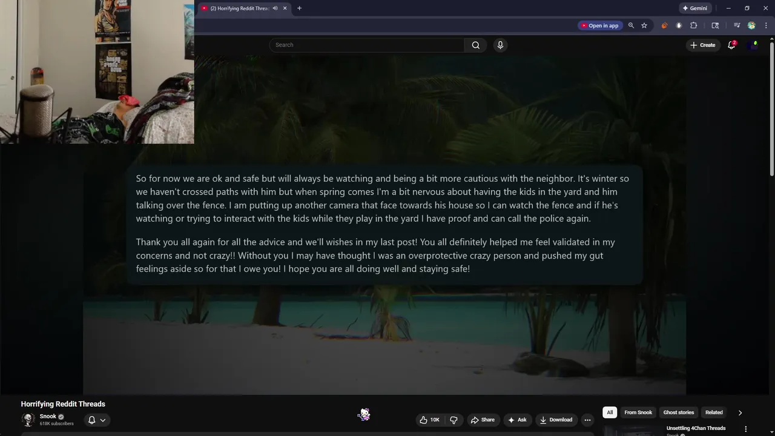Click the Open in app button

point(599,25)
